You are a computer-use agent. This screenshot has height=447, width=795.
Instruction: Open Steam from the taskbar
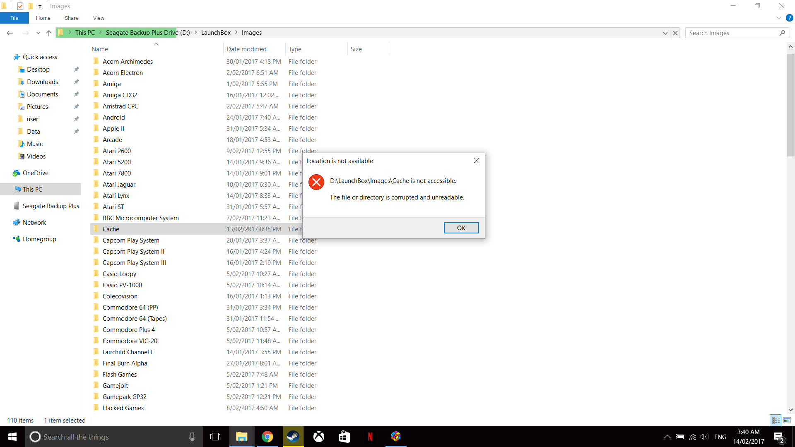coord(293,437)
